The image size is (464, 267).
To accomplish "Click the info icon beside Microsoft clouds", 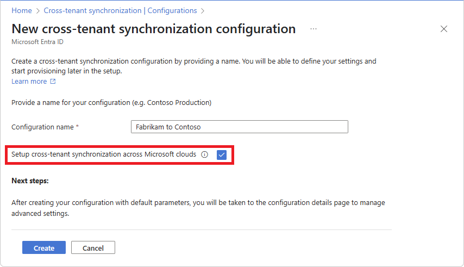I will point(204,154).
